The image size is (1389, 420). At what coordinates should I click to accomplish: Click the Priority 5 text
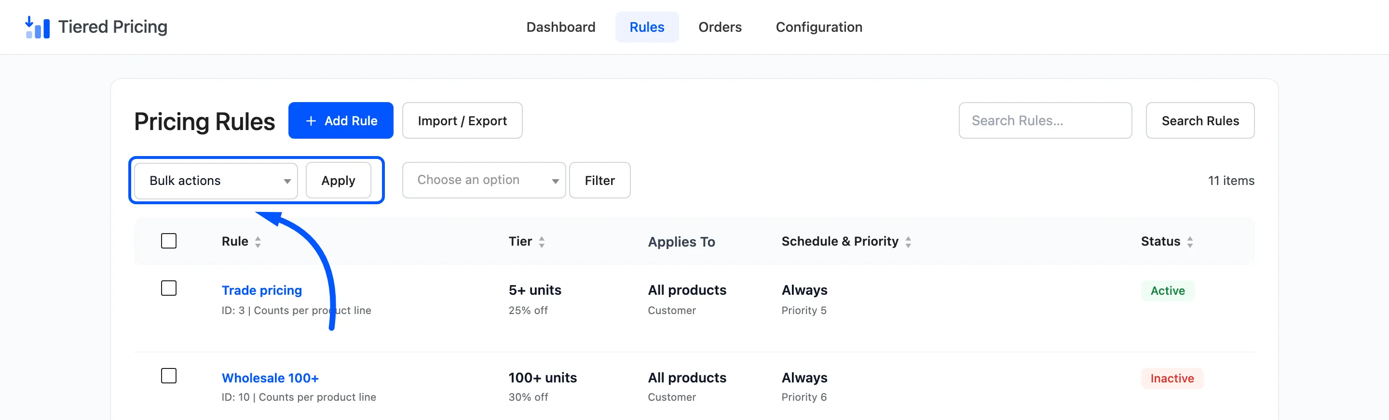click(x=803, y=310)
